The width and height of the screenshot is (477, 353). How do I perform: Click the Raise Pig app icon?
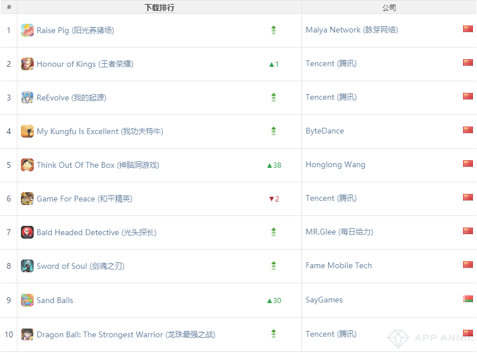coord(27,30)
